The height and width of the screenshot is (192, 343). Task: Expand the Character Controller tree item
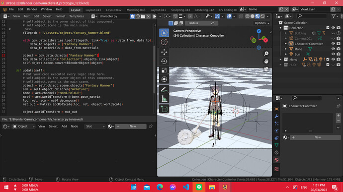(x=286, y=44)
